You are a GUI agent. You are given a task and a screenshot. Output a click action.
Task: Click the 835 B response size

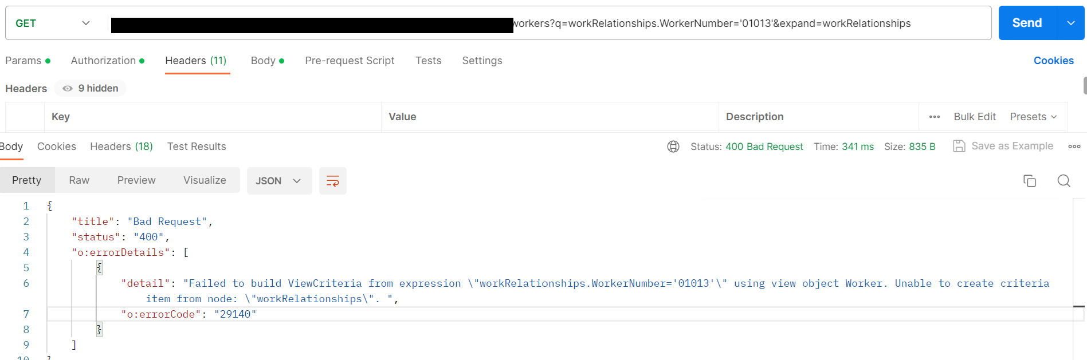point(922,147)
